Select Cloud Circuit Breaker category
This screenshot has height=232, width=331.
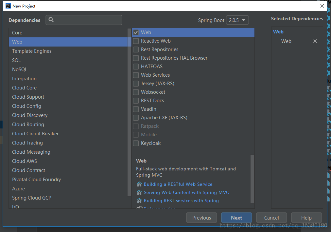(x=68, y=134)
